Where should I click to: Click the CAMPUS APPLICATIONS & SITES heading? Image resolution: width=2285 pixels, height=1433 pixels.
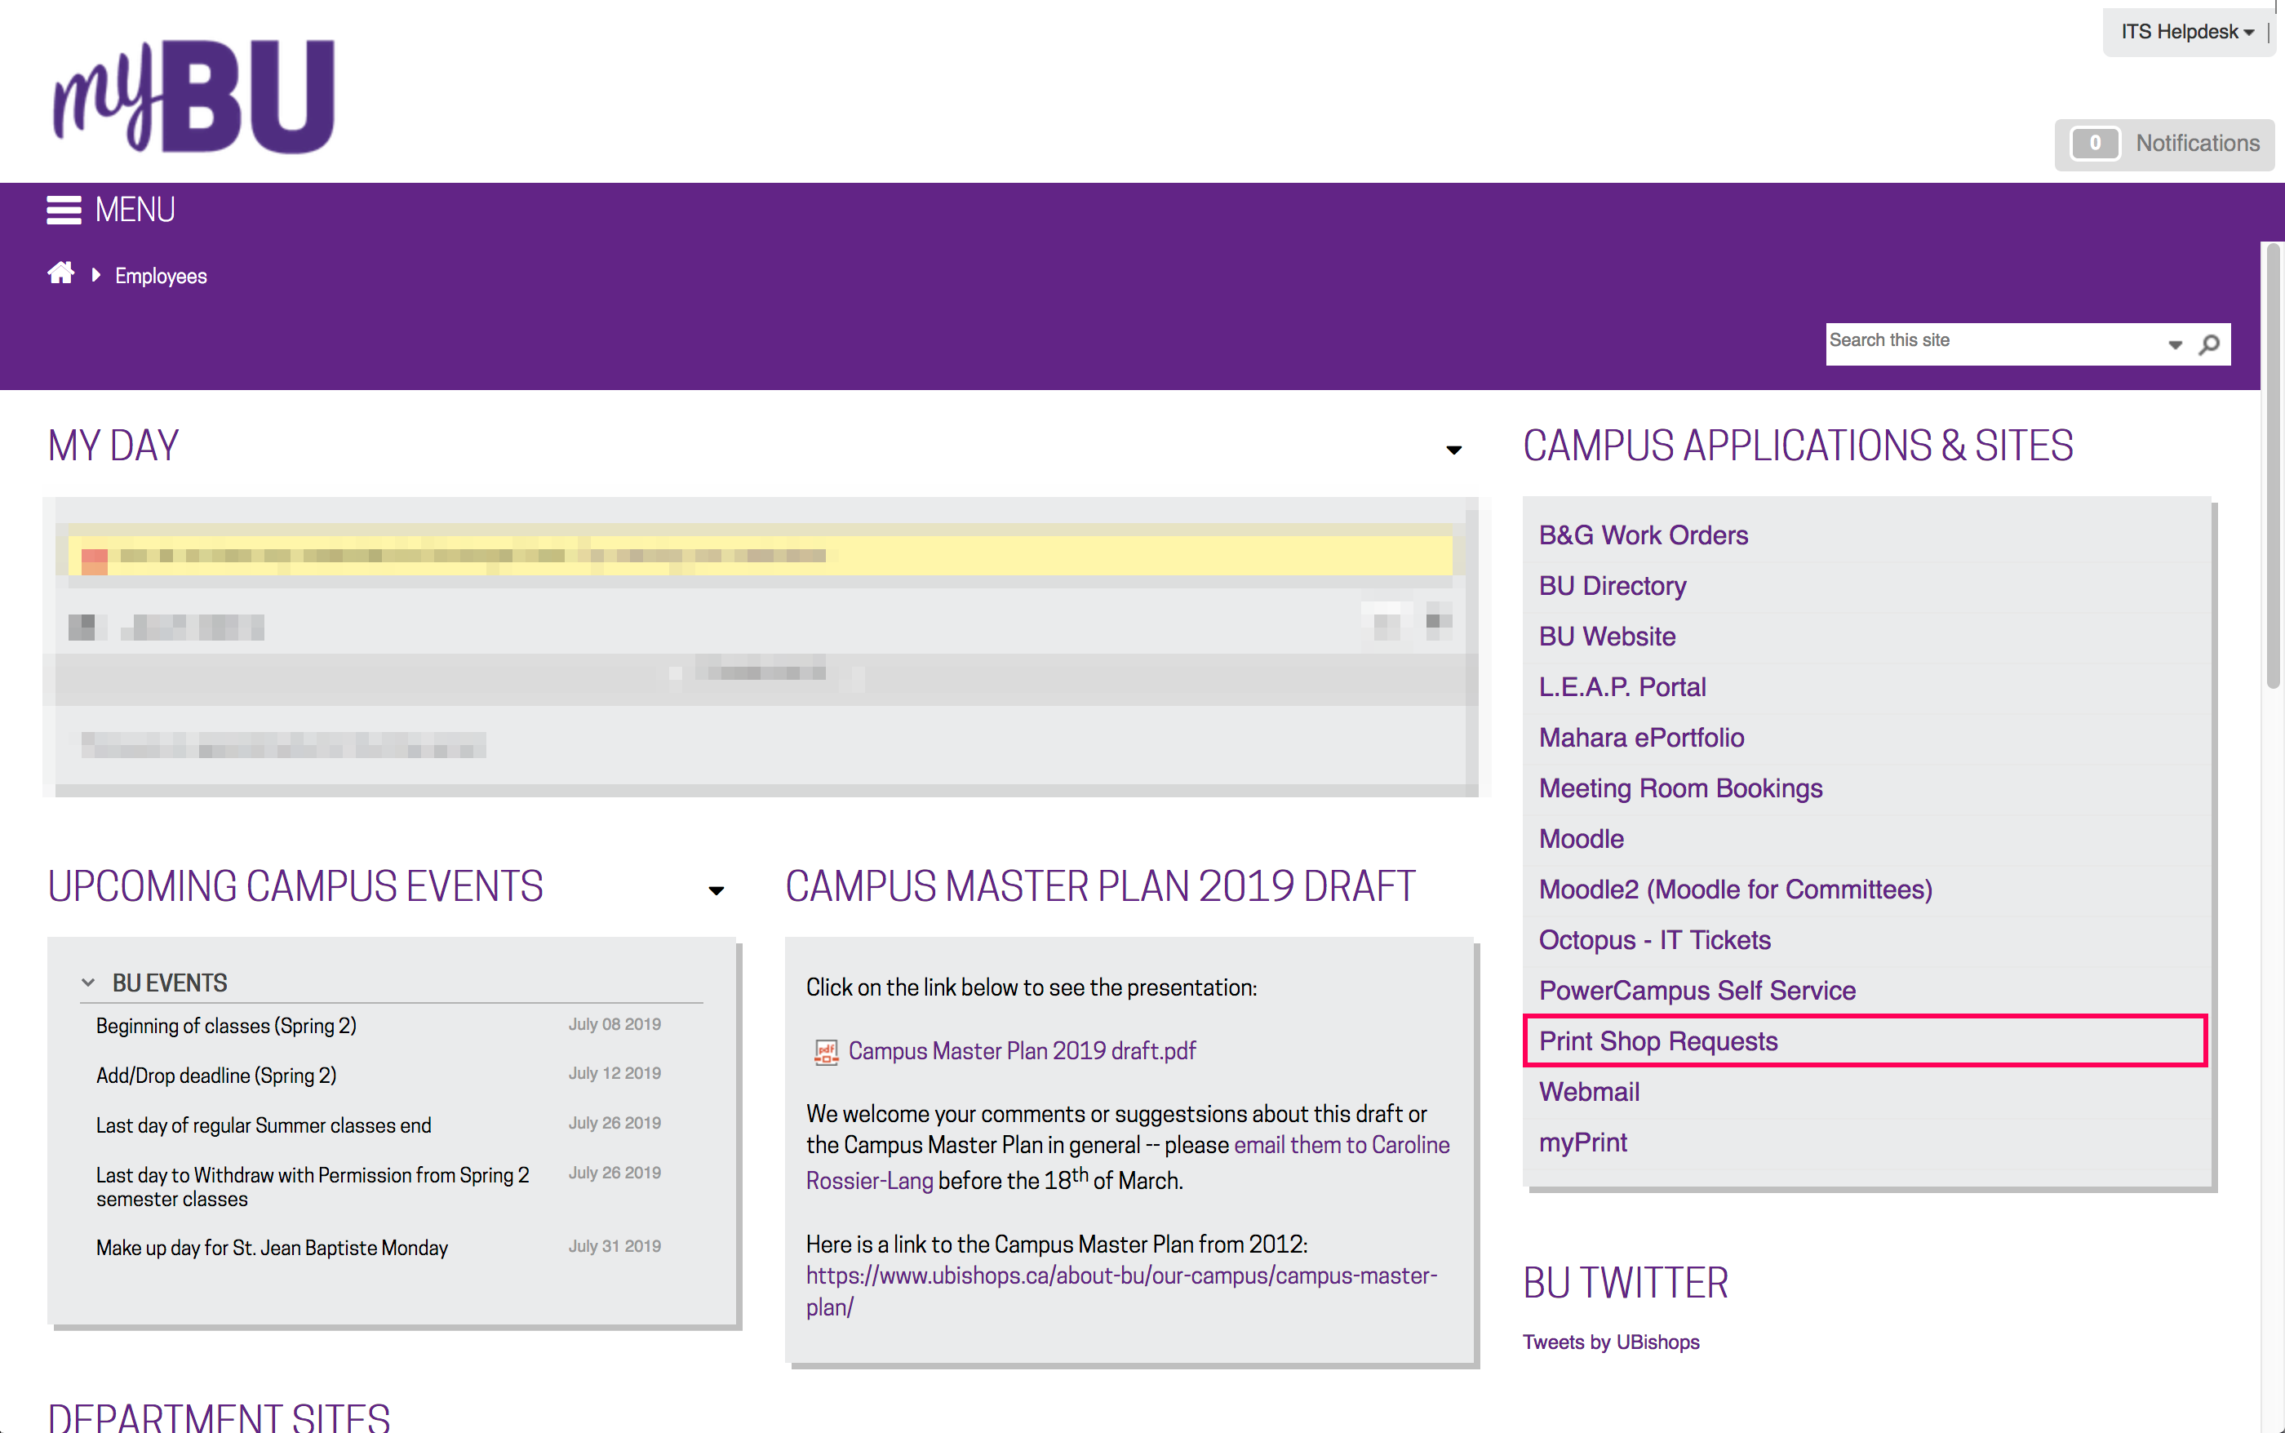pos(1798,446)
